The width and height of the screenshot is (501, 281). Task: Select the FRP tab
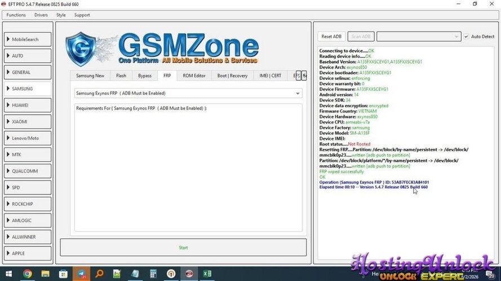(167, 76)
